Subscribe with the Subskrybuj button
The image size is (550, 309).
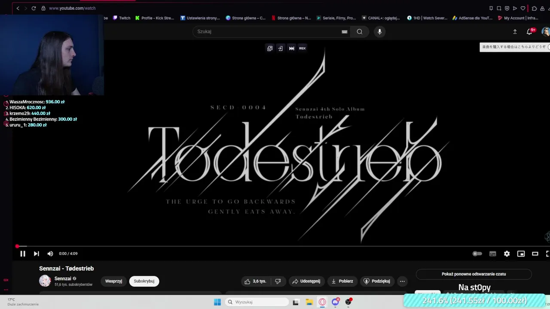click(144, 281)
